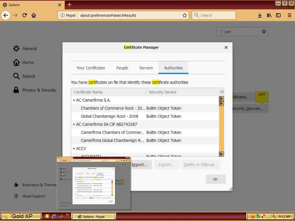Click the Export... button
The image size is (295, 221).
point(166,165)
